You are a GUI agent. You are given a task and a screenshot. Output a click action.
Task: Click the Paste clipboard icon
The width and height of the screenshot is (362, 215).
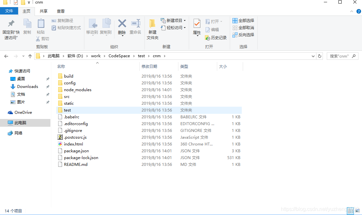pos(41,24)
